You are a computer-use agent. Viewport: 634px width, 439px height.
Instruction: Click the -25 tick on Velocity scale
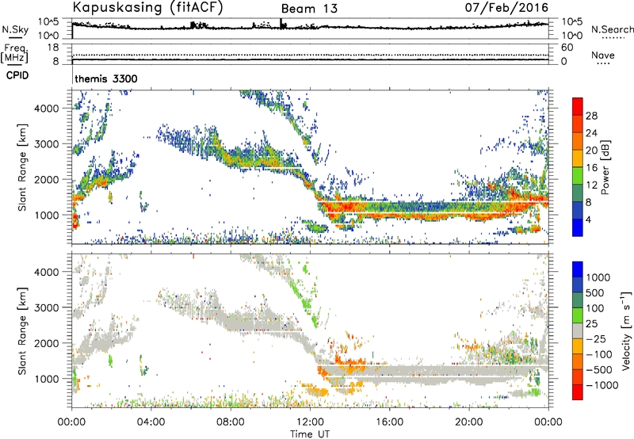pos(598,338)
